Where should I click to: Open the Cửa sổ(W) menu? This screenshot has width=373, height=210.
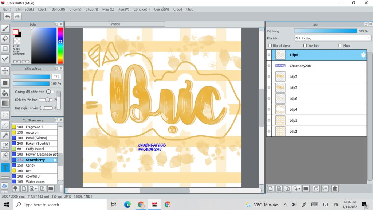(x=161, y=9)
